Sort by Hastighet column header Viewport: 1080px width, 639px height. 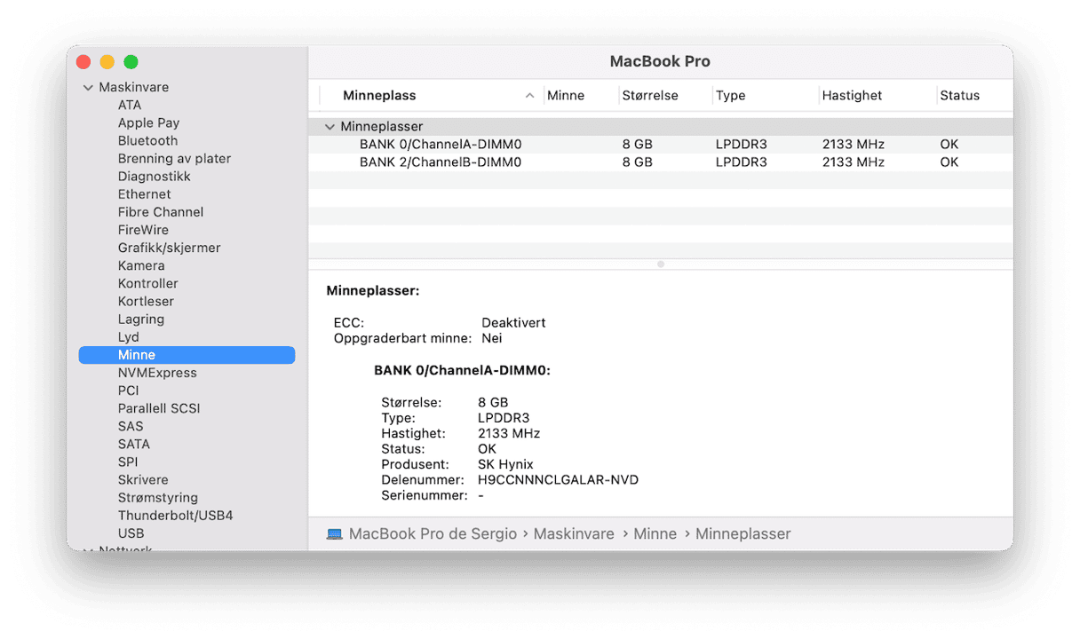click(852, 96)
